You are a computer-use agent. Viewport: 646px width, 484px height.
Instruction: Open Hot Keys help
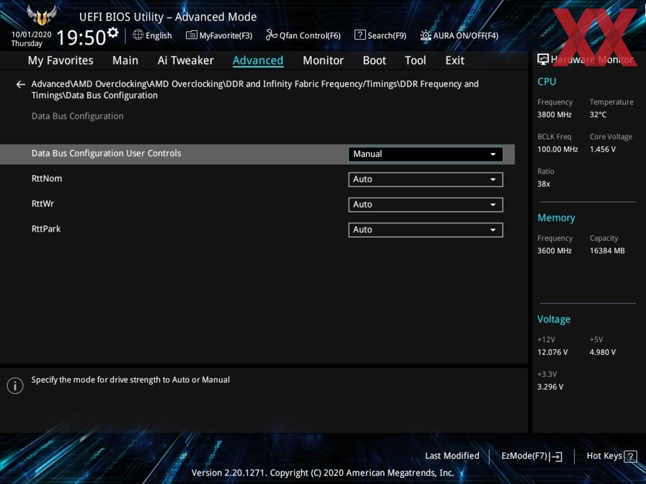[x=611, y=456]
